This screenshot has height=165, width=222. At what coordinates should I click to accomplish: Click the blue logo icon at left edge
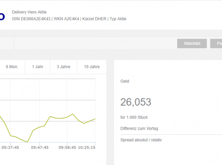pyautogui.click(x=2, y=16)
